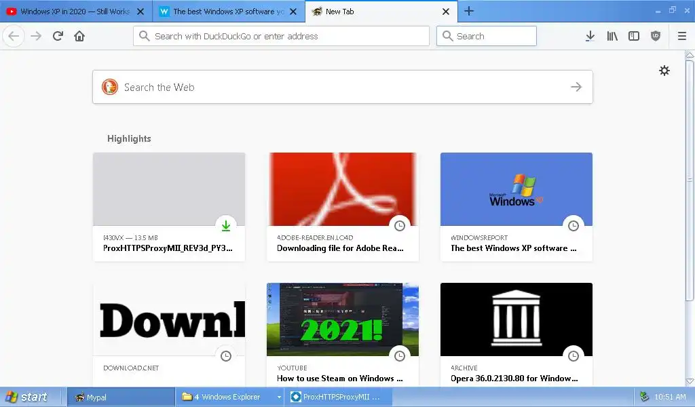The image size is (695, 407).
Task: Open the home page icon
Action: pyautogui.click(x=79, y=36)
